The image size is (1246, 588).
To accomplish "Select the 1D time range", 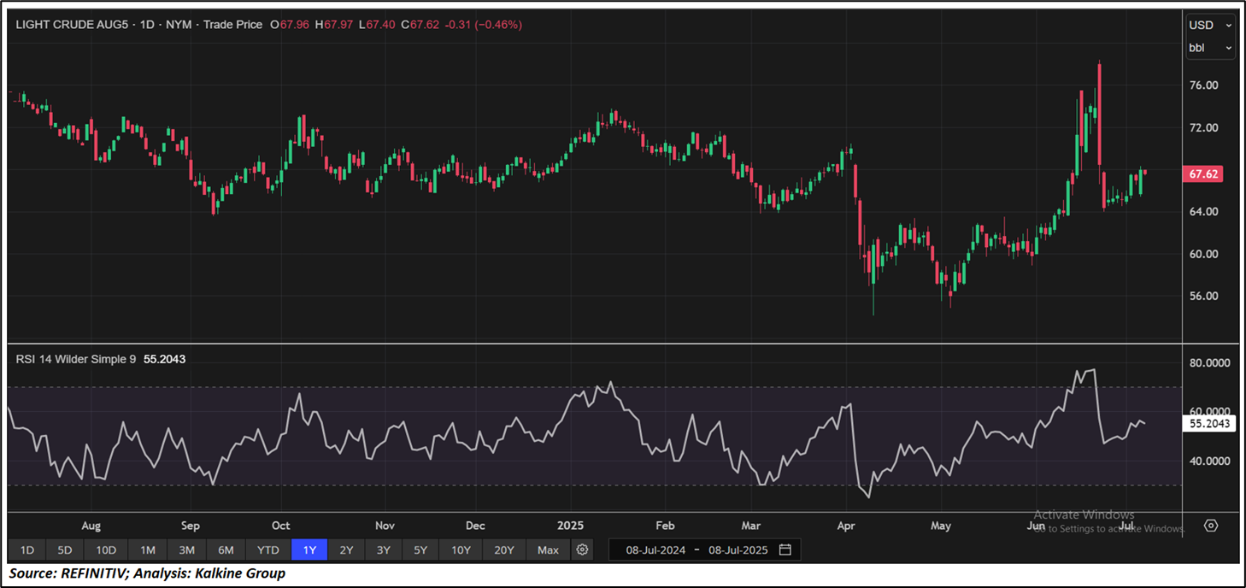I will (27, 550).
